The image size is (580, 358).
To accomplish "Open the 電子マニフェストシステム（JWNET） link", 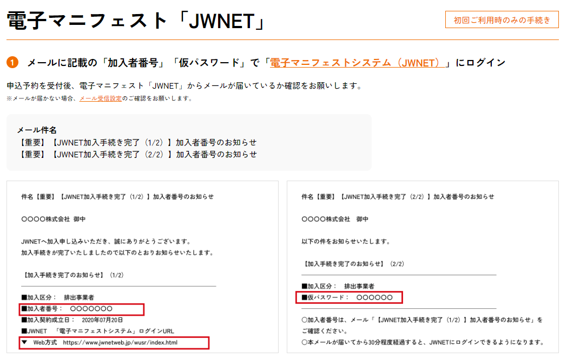I will (357, 63).
